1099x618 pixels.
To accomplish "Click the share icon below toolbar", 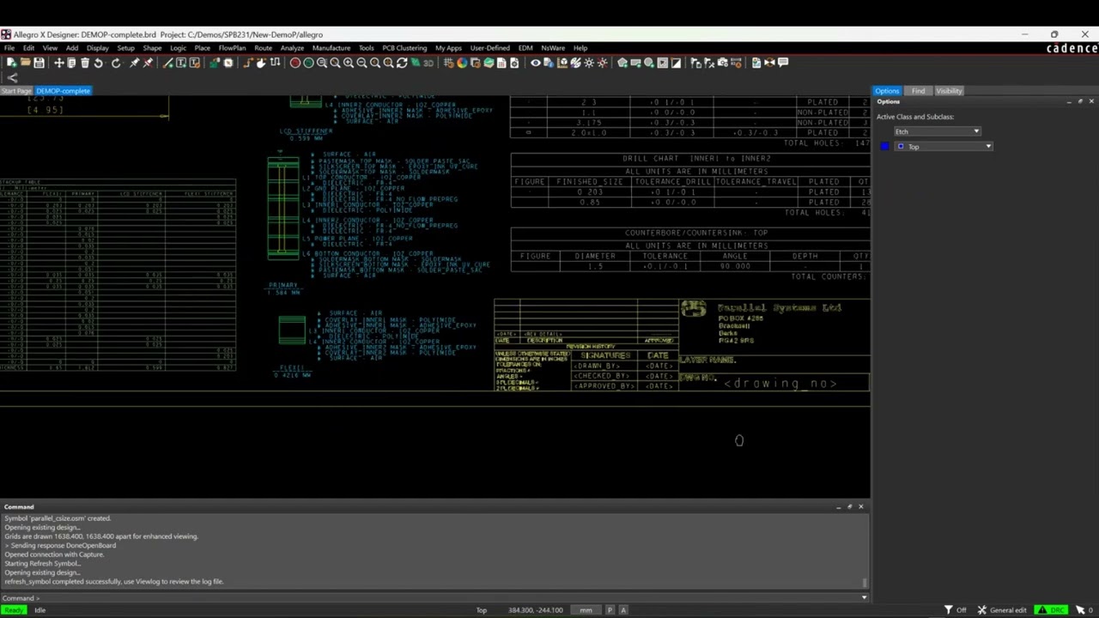I will (12, 78).
